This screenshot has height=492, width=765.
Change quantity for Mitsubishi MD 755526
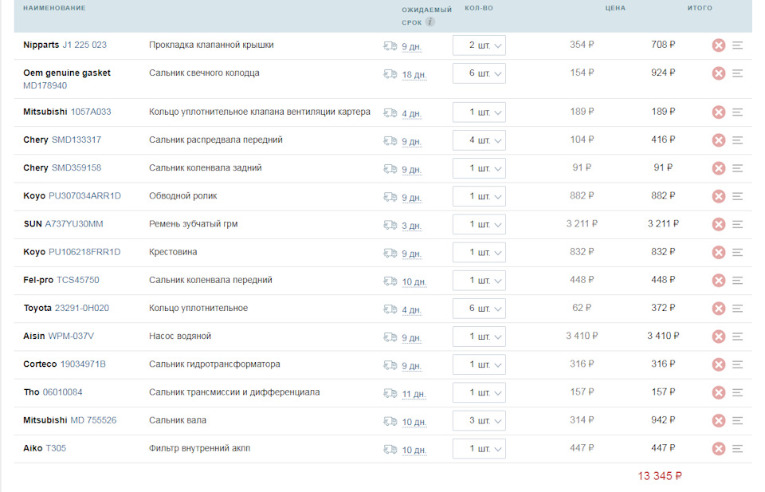pos(479,421)
